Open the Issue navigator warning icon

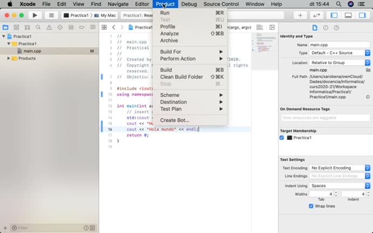click(x=49, y=28)
